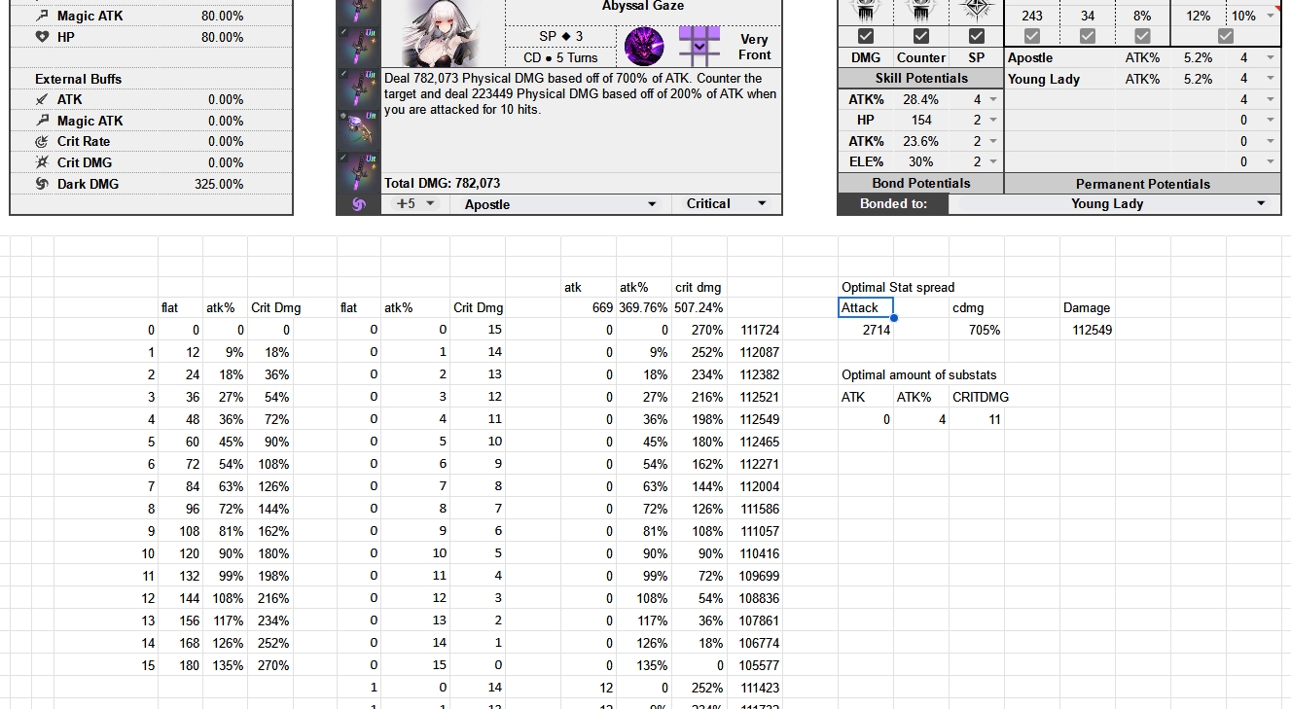1291x709 pixels.
Task: Click the External Buffs ATK sword icon
Action: [x=42, y=99]
